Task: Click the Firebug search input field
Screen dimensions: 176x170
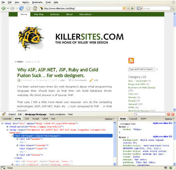Action: [x=150, y=114]
